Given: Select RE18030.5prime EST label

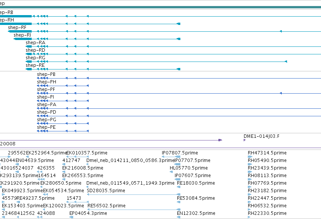Looking at the screenshot, I should [x=196, y=183].
